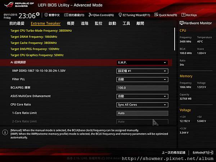This screenshot has width=216, height=162.
Task: Click the info icon beside help text
Action: click(x=5, y=132)
